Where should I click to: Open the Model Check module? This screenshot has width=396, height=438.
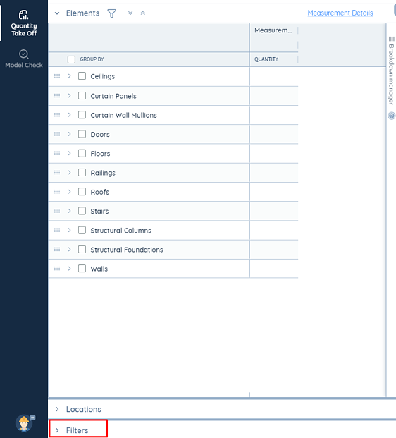coord(24,59)
